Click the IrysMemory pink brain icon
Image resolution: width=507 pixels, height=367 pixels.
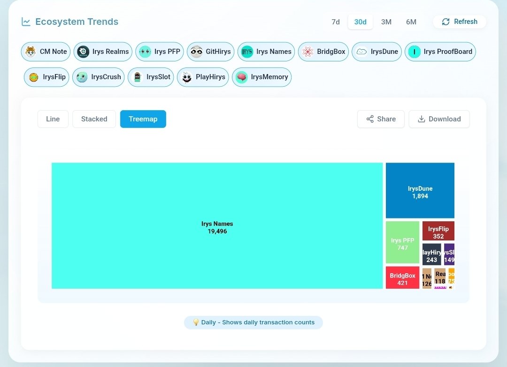[x=242, y=77]
